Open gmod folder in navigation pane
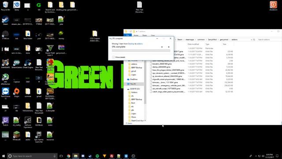 tap(134, 71)
